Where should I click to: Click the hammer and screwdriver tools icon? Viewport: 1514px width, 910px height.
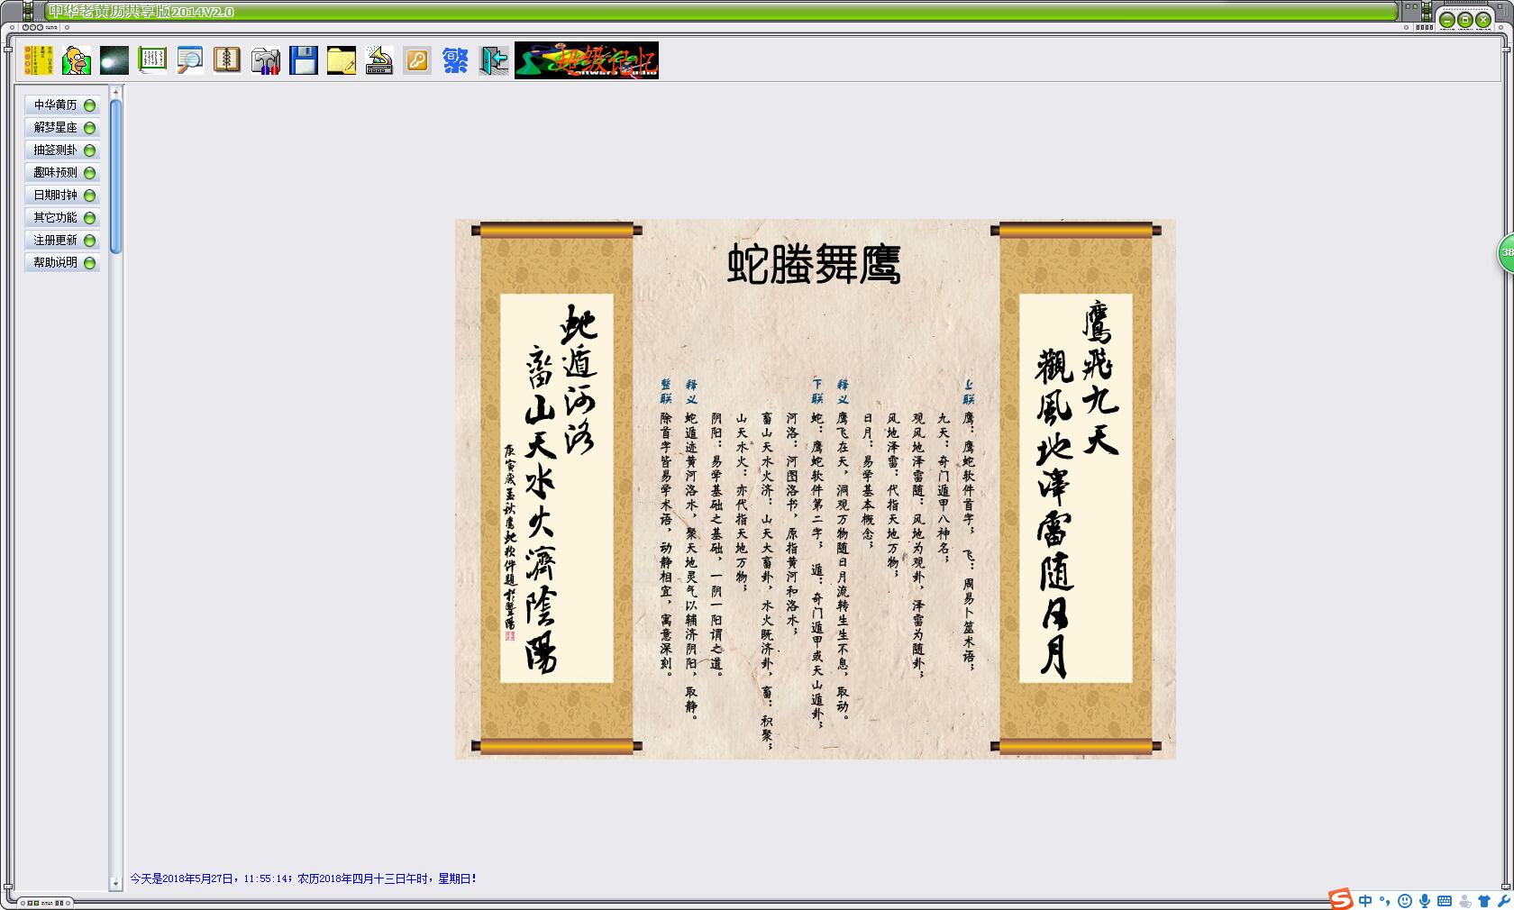coord(266,60)
